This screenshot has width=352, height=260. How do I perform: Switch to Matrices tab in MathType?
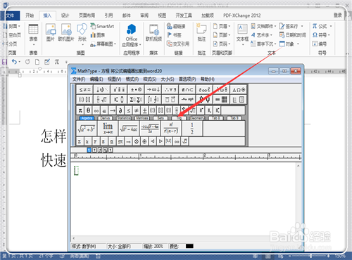click(142, 118)
